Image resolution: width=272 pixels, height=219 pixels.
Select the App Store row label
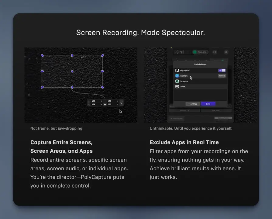coord(184,76)
